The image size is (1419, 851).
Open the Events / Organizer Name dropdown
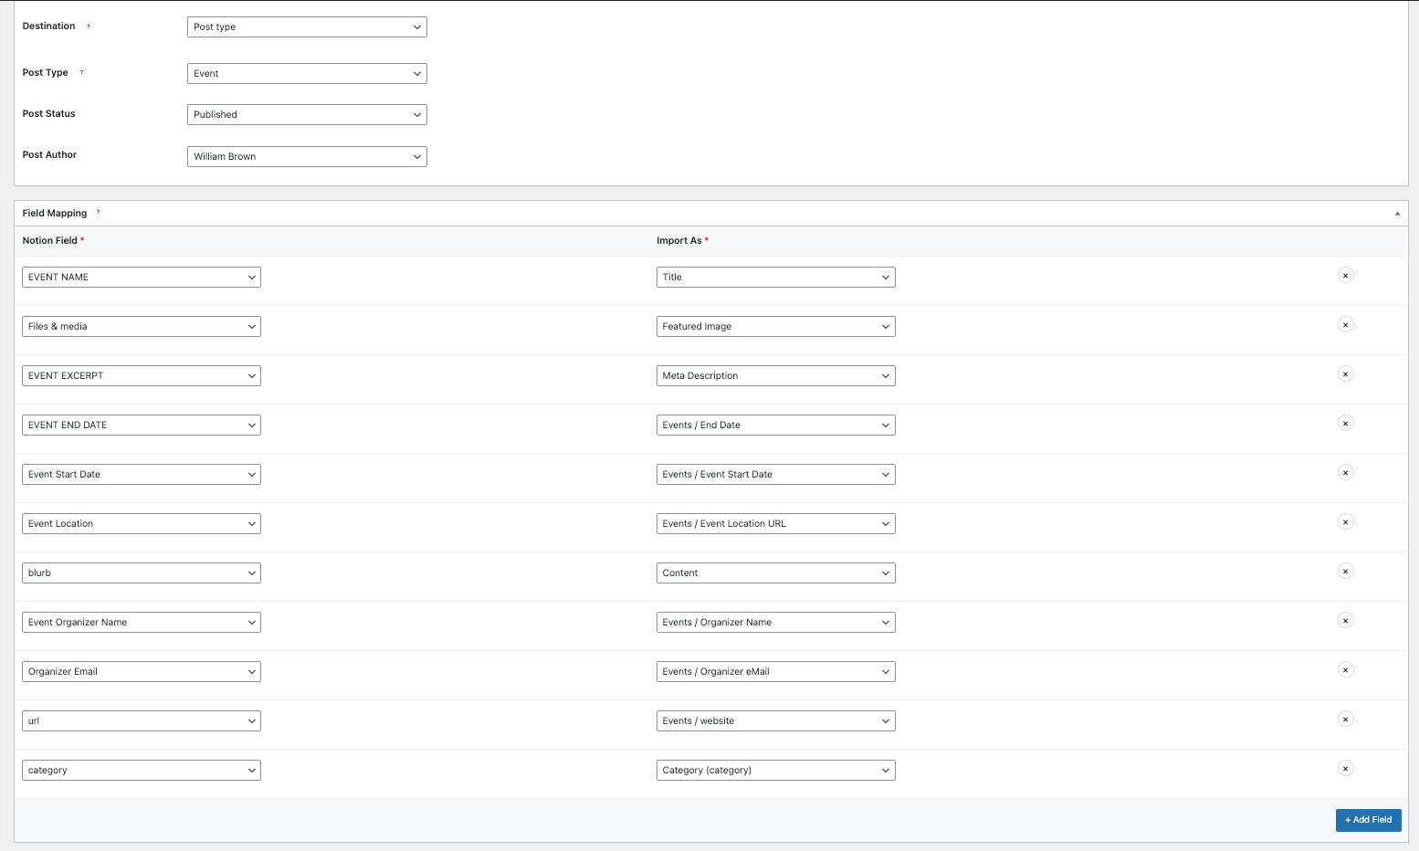[776, 622]
